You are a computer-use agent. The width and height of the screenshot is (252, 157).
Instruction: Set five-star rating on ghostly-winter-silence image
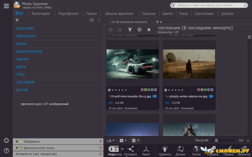(x=182, y=90)
